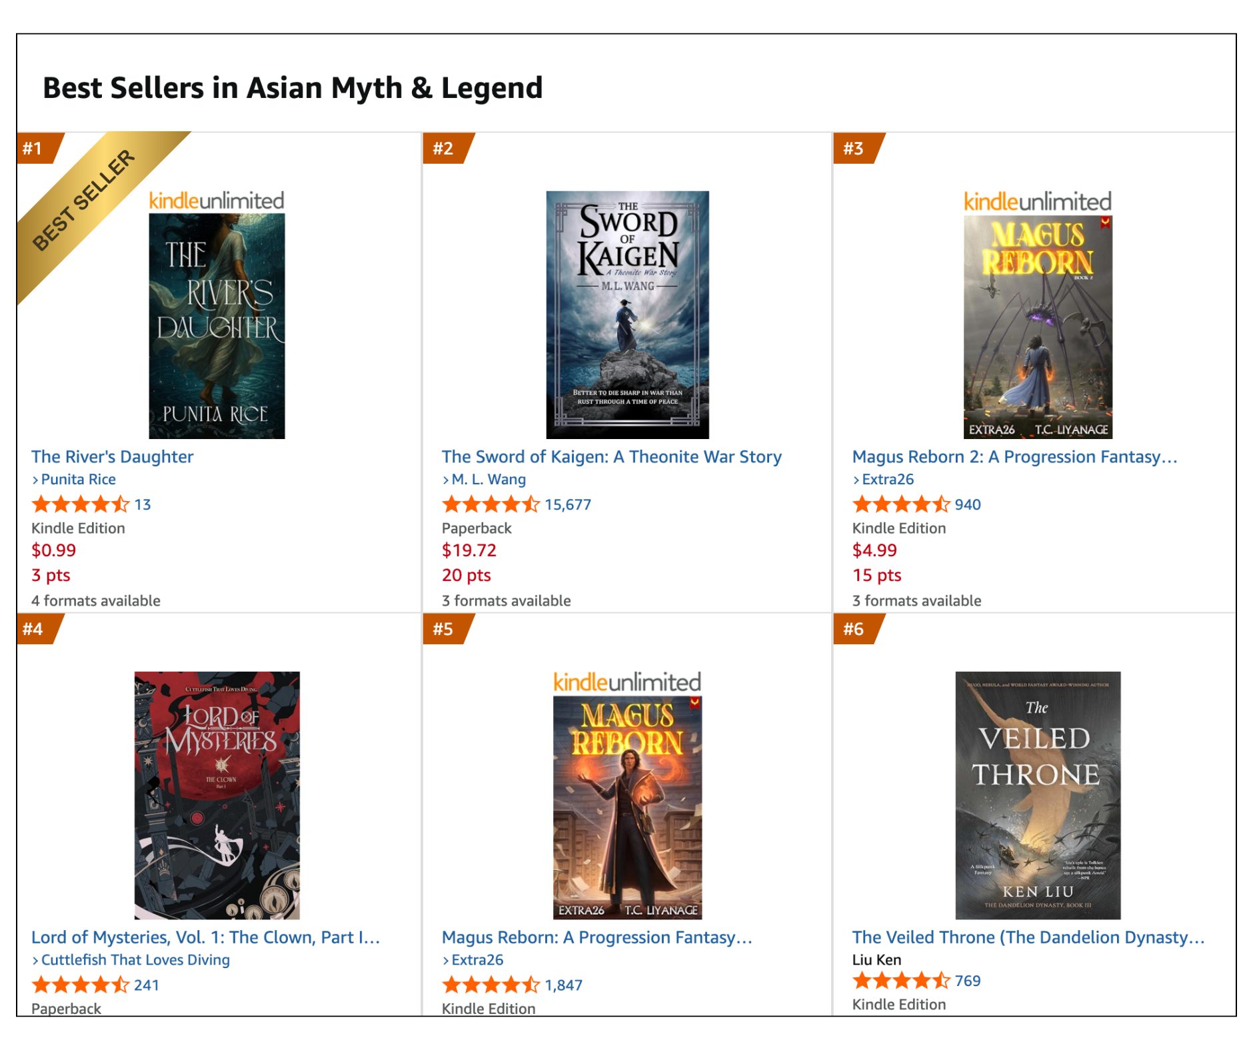The image size is (1253, 1050).
Task: Visit Cuttlefish That Loves Diving author page
Action: [x=135, y=959]
